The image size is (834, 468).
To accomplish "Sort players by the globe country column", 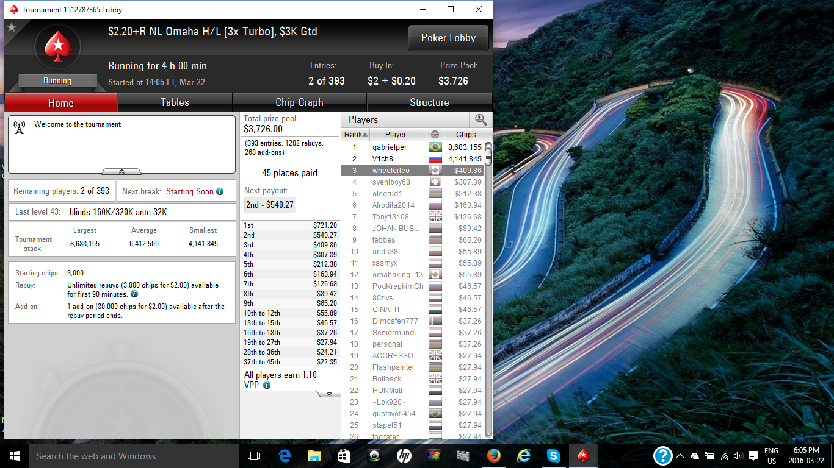I will (x=435, y=135).
